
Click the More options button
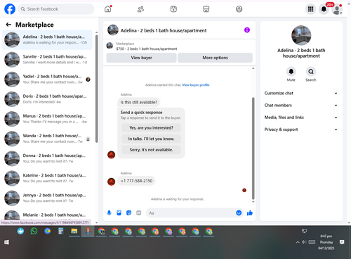coord(215,58)
